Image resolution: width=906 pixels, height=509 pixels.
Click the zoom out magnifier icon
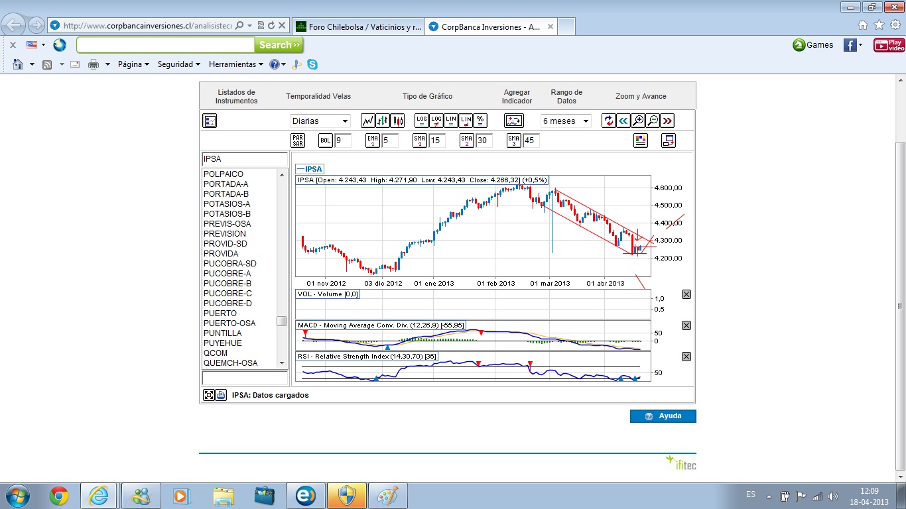click(653, 121)
